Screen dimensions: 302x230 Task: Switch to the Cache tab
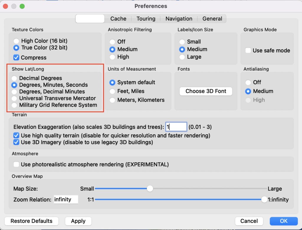click(118, 18)
